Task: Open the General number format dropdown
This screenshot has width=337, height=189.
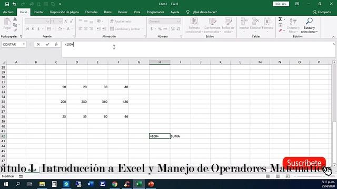Action: pos(179,22)
